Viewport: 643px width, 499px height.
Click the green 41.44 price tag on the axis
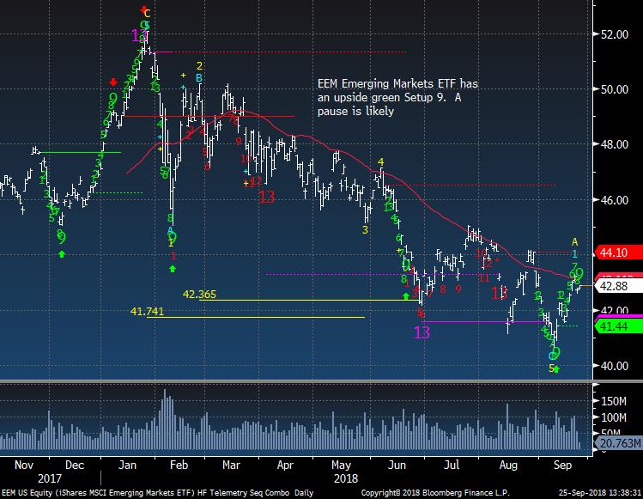click(615, 326)
